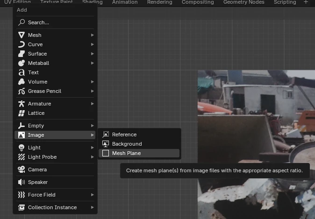Click the Speaker icon

pos(21,182)
